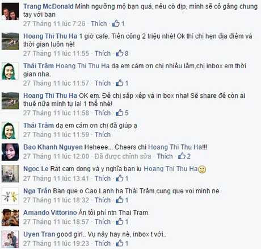Click thumbs-up icon on Bao Khanh Nguyen's comment
261x249 pixels.
[182, 156]
